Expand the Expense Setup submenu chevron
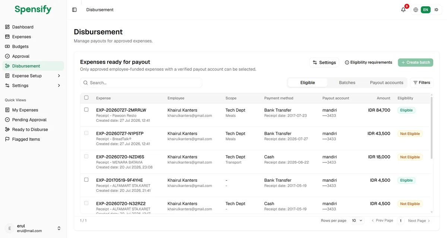Viewport: 447px width, 238px height. tap(59, 76)
